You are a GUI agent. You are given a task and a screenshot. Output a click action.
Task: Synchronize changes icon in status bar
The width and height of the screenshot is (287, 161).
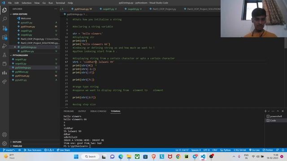coord(19,150)
